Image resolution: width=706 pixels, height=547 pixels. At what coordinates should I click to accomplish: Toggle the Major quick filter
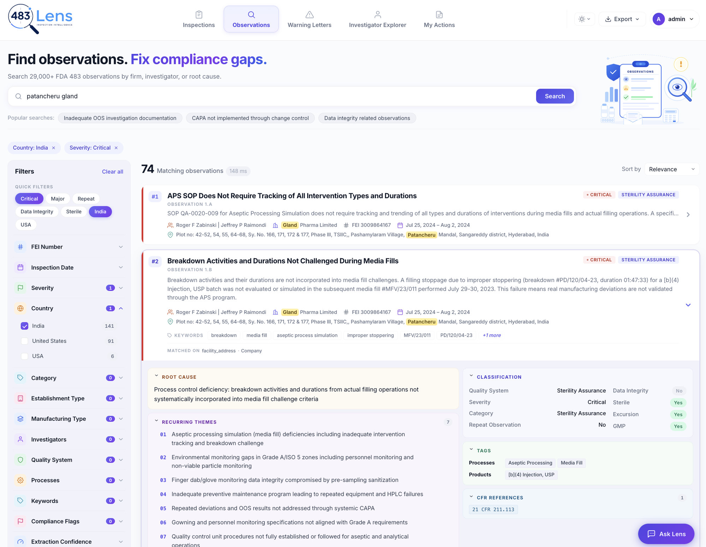(x=58, y=199)
